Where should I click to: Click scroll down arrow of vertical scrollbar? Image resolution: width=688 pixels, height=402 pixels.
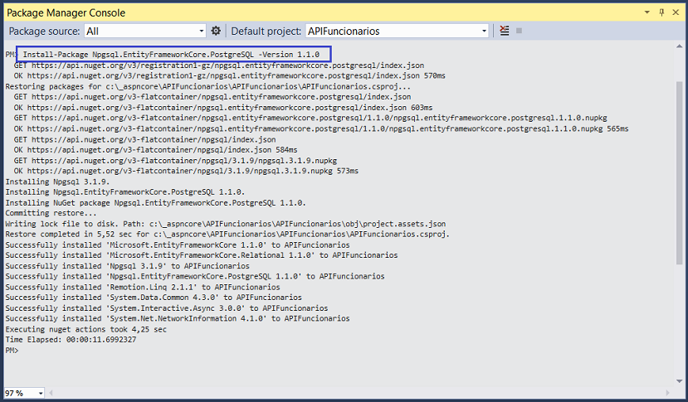tap(679, 381)
